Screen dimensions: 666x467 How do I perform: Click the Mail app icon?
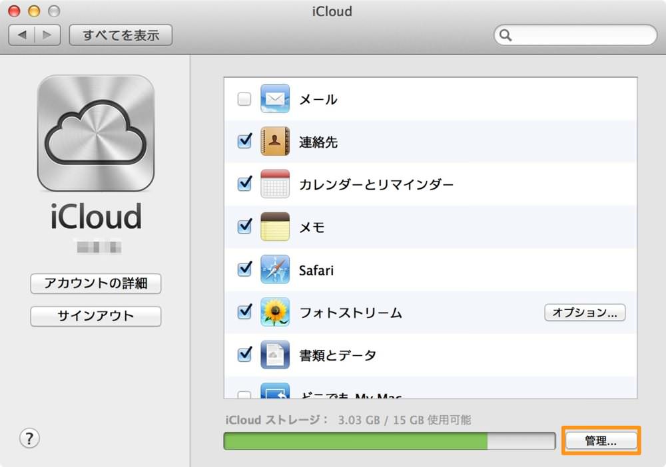[275, 99]
